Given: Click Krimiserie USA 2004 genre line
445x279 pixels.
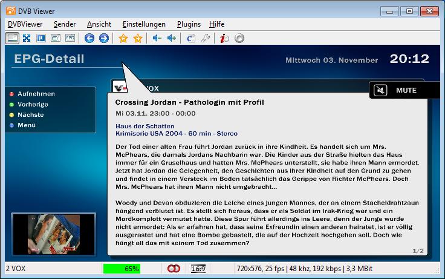Looking at the screenshot, I should coord(177,134).
